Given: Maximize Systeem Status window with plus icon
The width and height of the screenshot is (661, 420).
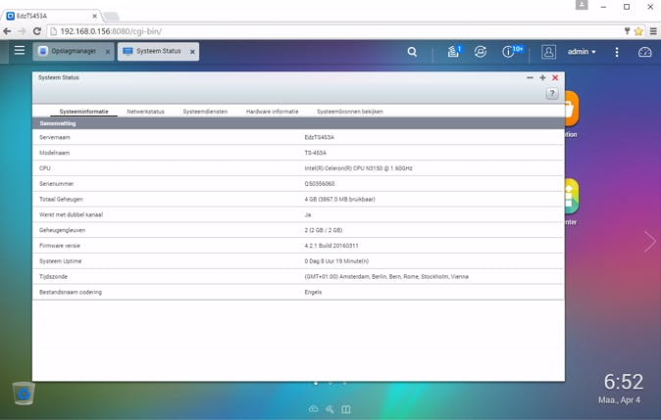Looking at the screenshot, I should pyautogui.click(x=542, y=77).
